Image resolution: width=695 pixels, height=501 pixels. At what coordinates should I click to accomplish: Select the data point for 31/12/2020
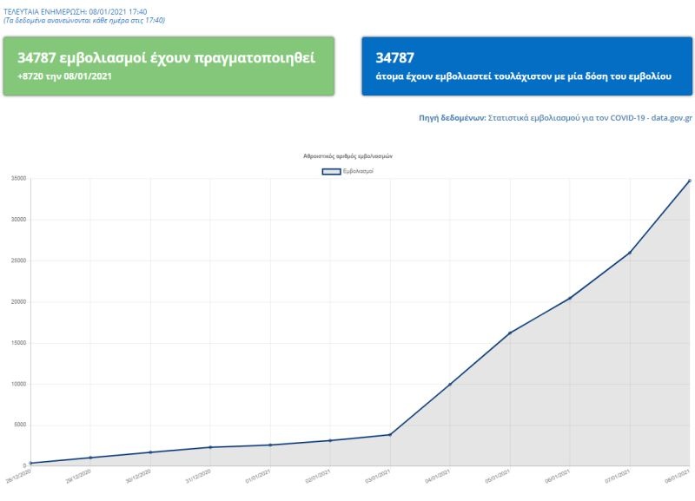210,447
